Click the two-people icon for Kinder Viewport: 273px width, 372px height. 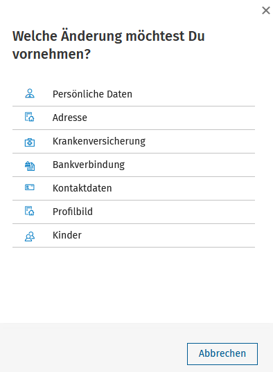click(30, 236)
